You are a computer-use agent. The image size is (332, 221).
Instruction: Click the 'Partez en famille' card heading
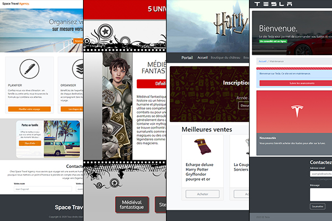coord(30,125)
